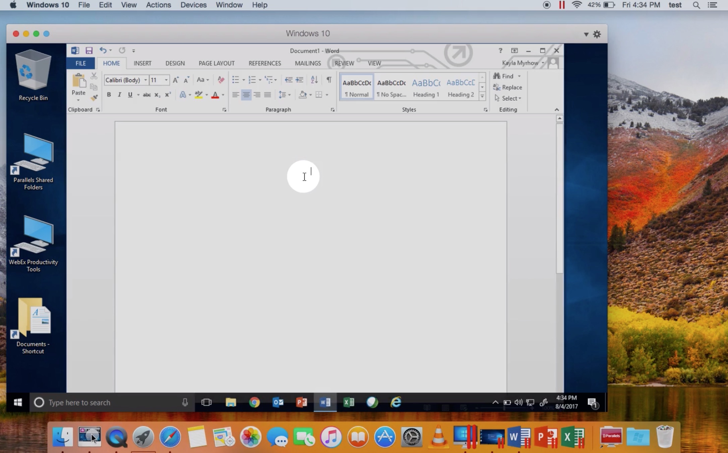Switch to the DESIGN tab
728x453 pixels.
click(175, 63)
